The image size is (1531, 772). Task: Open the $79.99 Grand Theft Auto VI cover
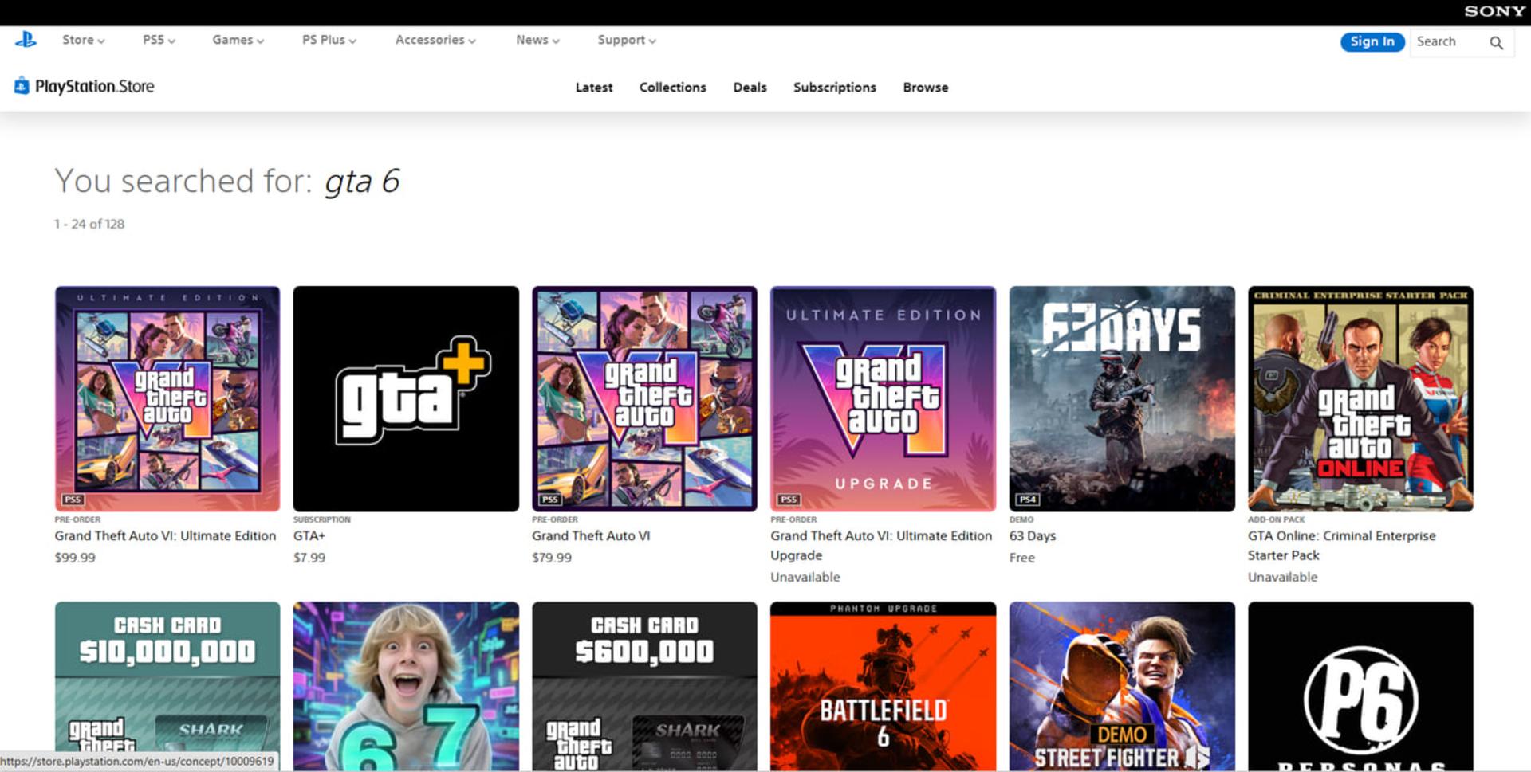click(644, 398)
